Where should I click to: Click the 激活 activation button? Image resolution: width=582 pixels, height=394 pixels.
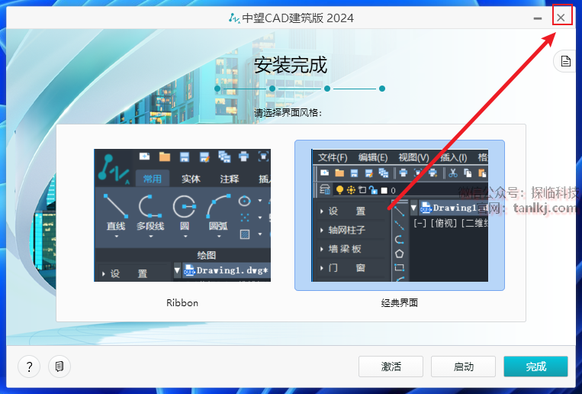coord(391,367)
